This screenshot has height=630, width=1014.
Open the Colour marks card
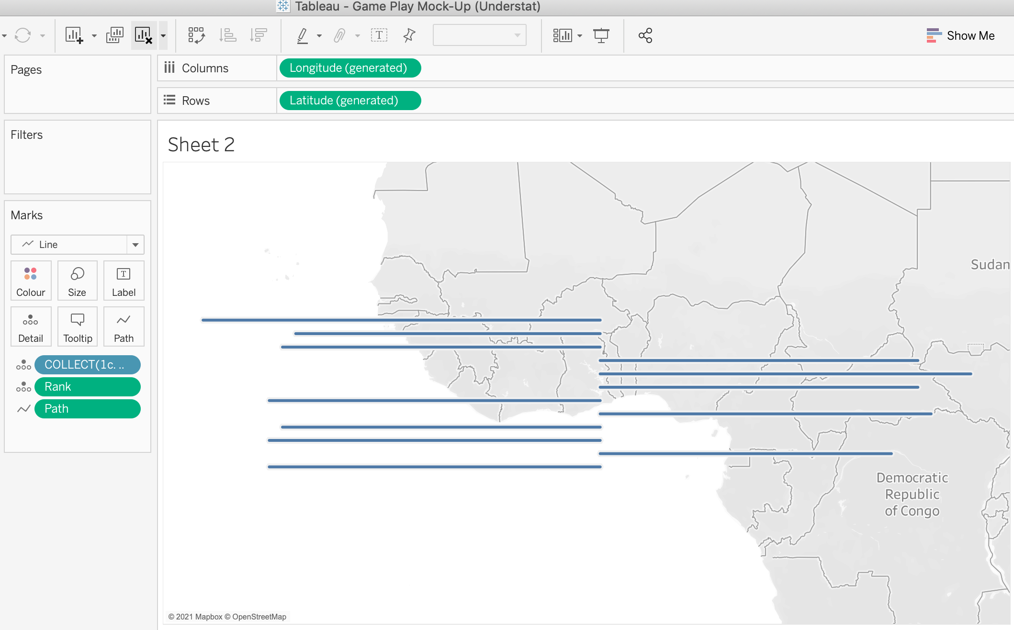click(31, 281)
